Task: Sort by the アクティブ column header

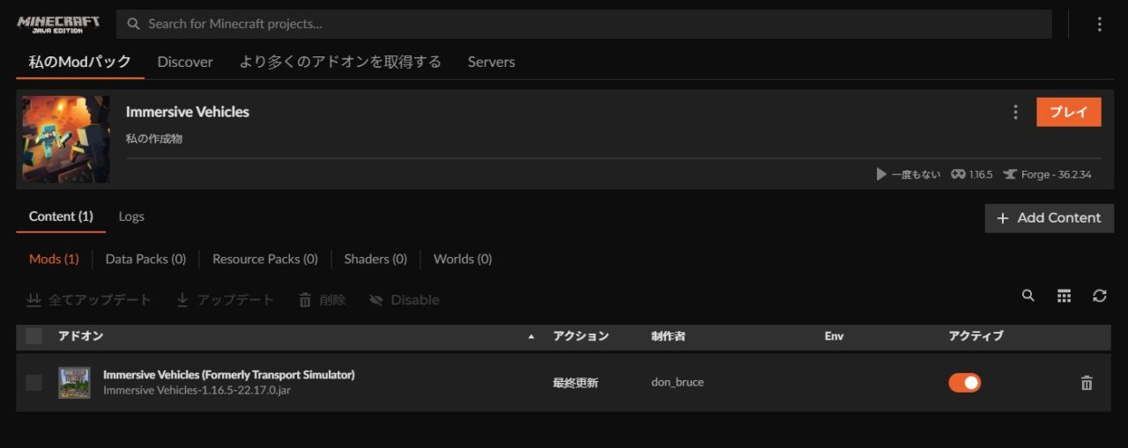Action: coord(976,336)
